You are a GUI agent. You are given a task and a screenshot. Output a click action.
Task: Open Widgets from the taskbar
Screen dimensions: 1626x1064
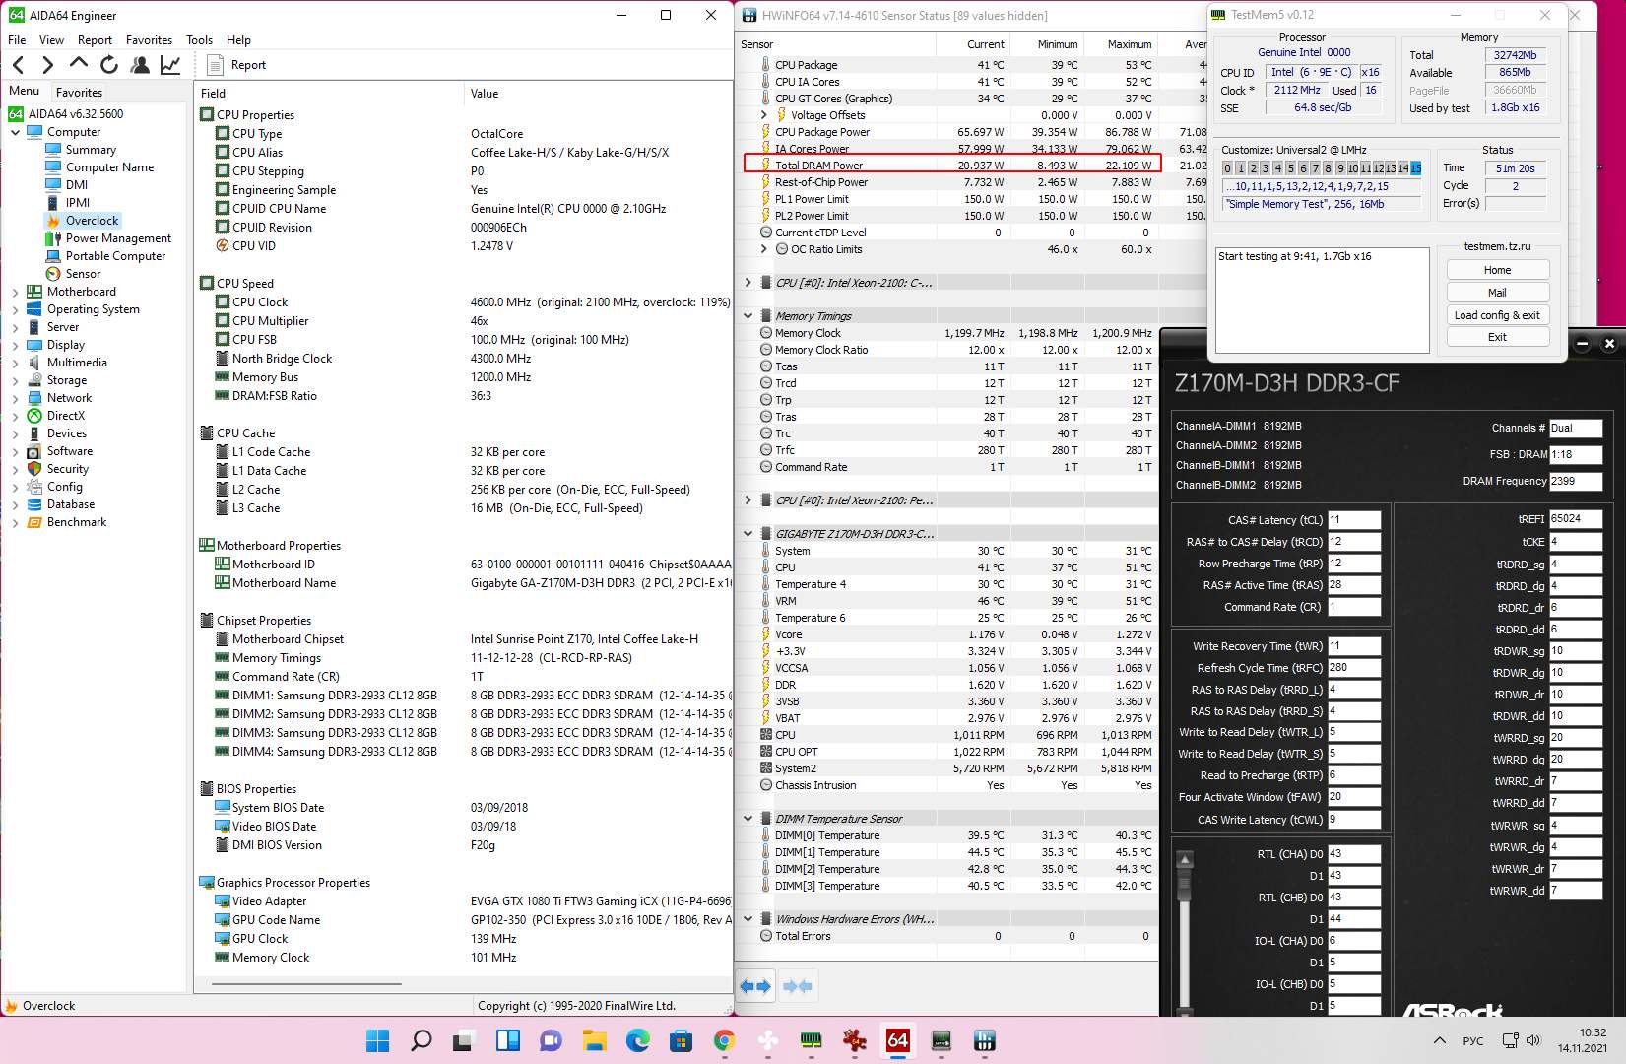click(507, 1040)
